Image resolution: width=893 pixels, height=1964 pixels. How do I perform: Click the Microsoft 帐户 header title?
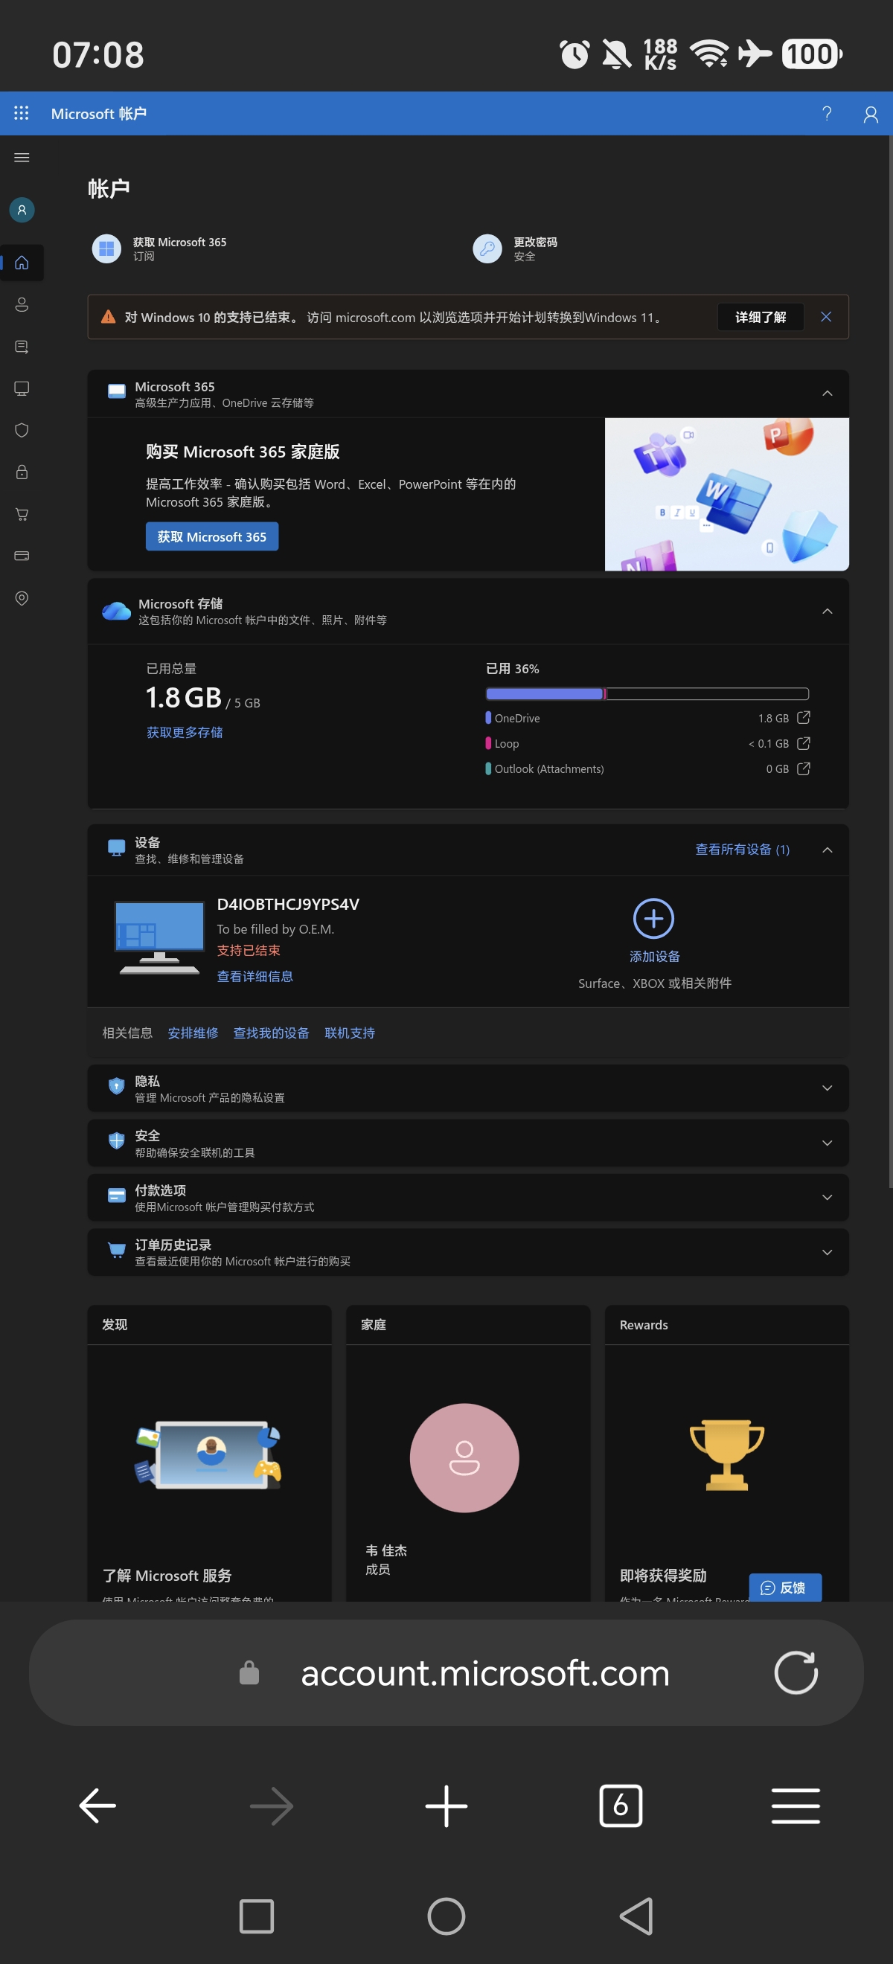(x=98, y=114)
